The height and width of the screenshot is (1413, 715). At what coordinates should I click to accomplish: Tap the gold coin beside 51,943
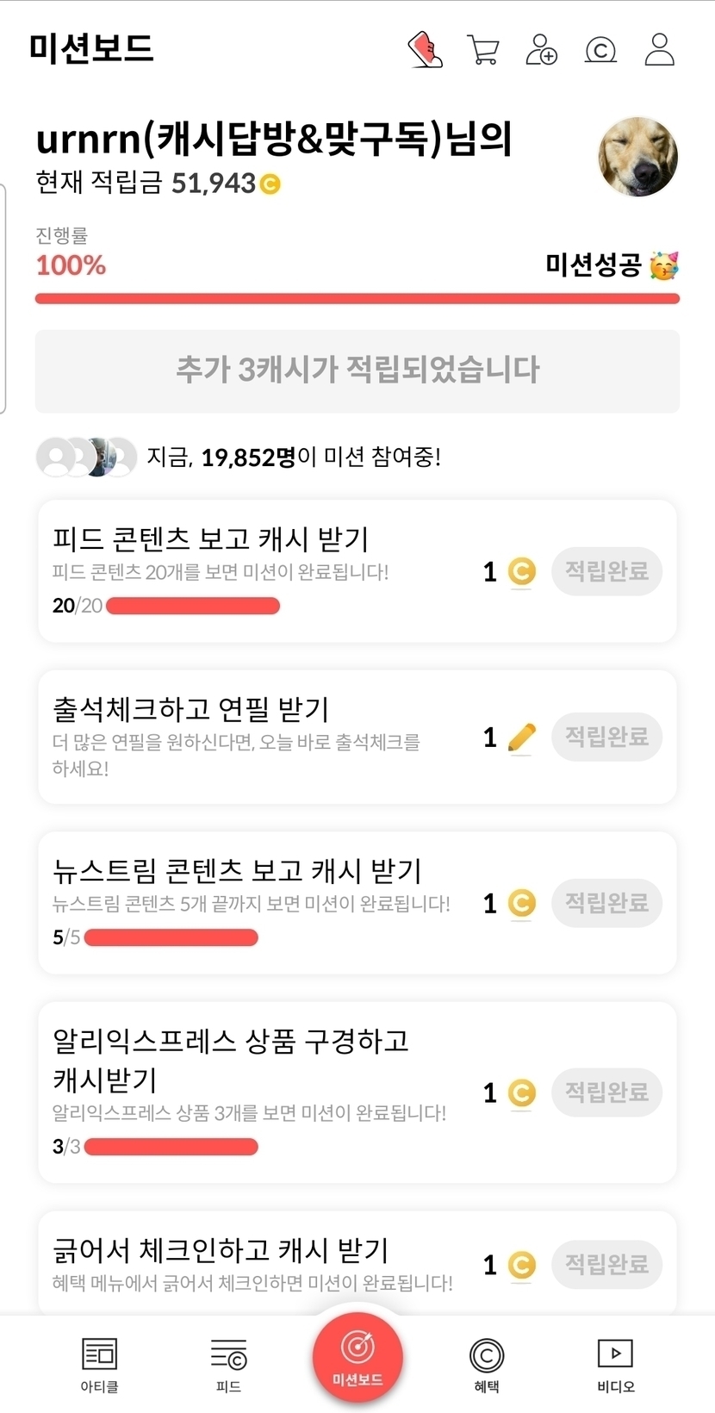(270, 184)
